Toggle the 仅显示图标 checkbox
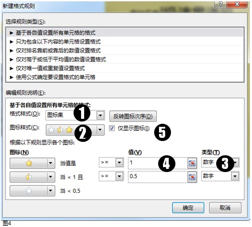Image resolution: width=252 pixels, height=227 pixels. (112, 129)
